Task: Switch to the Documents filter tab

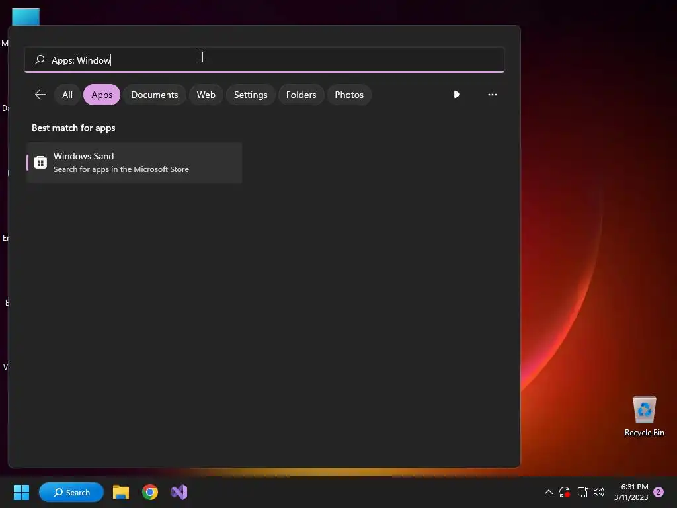Action: pos(155,95)
